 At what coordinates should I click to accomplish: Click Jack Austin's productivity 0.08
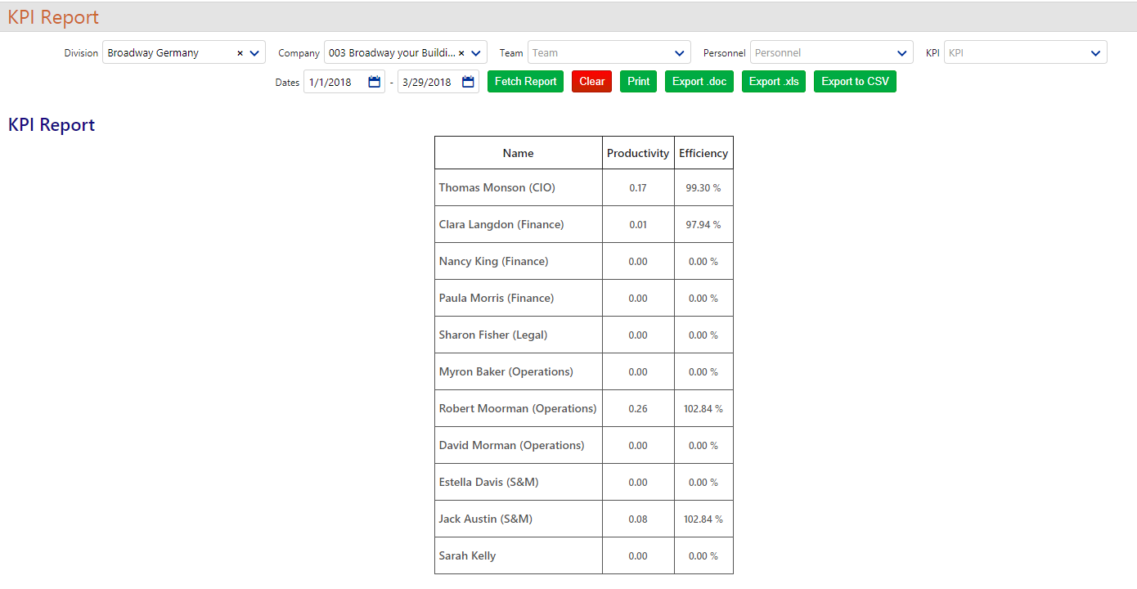click(638, 519)
